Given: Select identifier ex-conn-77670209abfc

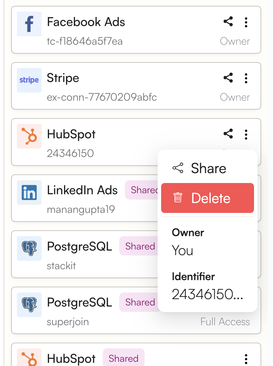Looking at the screenshot, I should (x=102, y=97).
